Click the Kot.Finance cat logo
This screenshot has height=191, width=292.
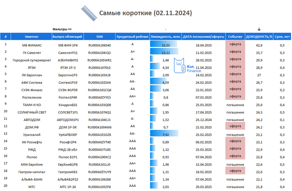pos(180,67)
